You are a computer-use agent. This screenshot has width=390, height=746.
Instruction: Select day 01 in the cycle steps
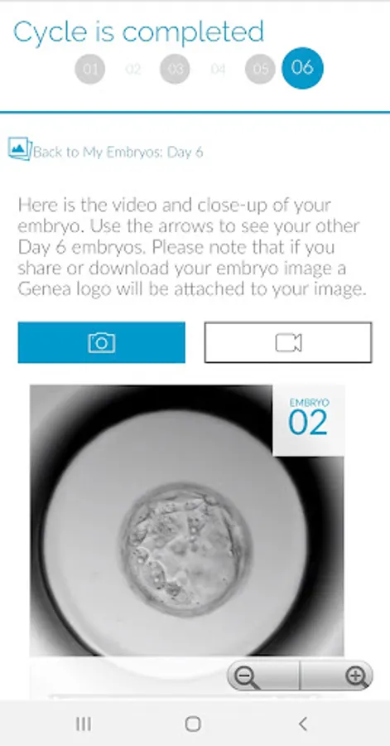pos(89,69)
